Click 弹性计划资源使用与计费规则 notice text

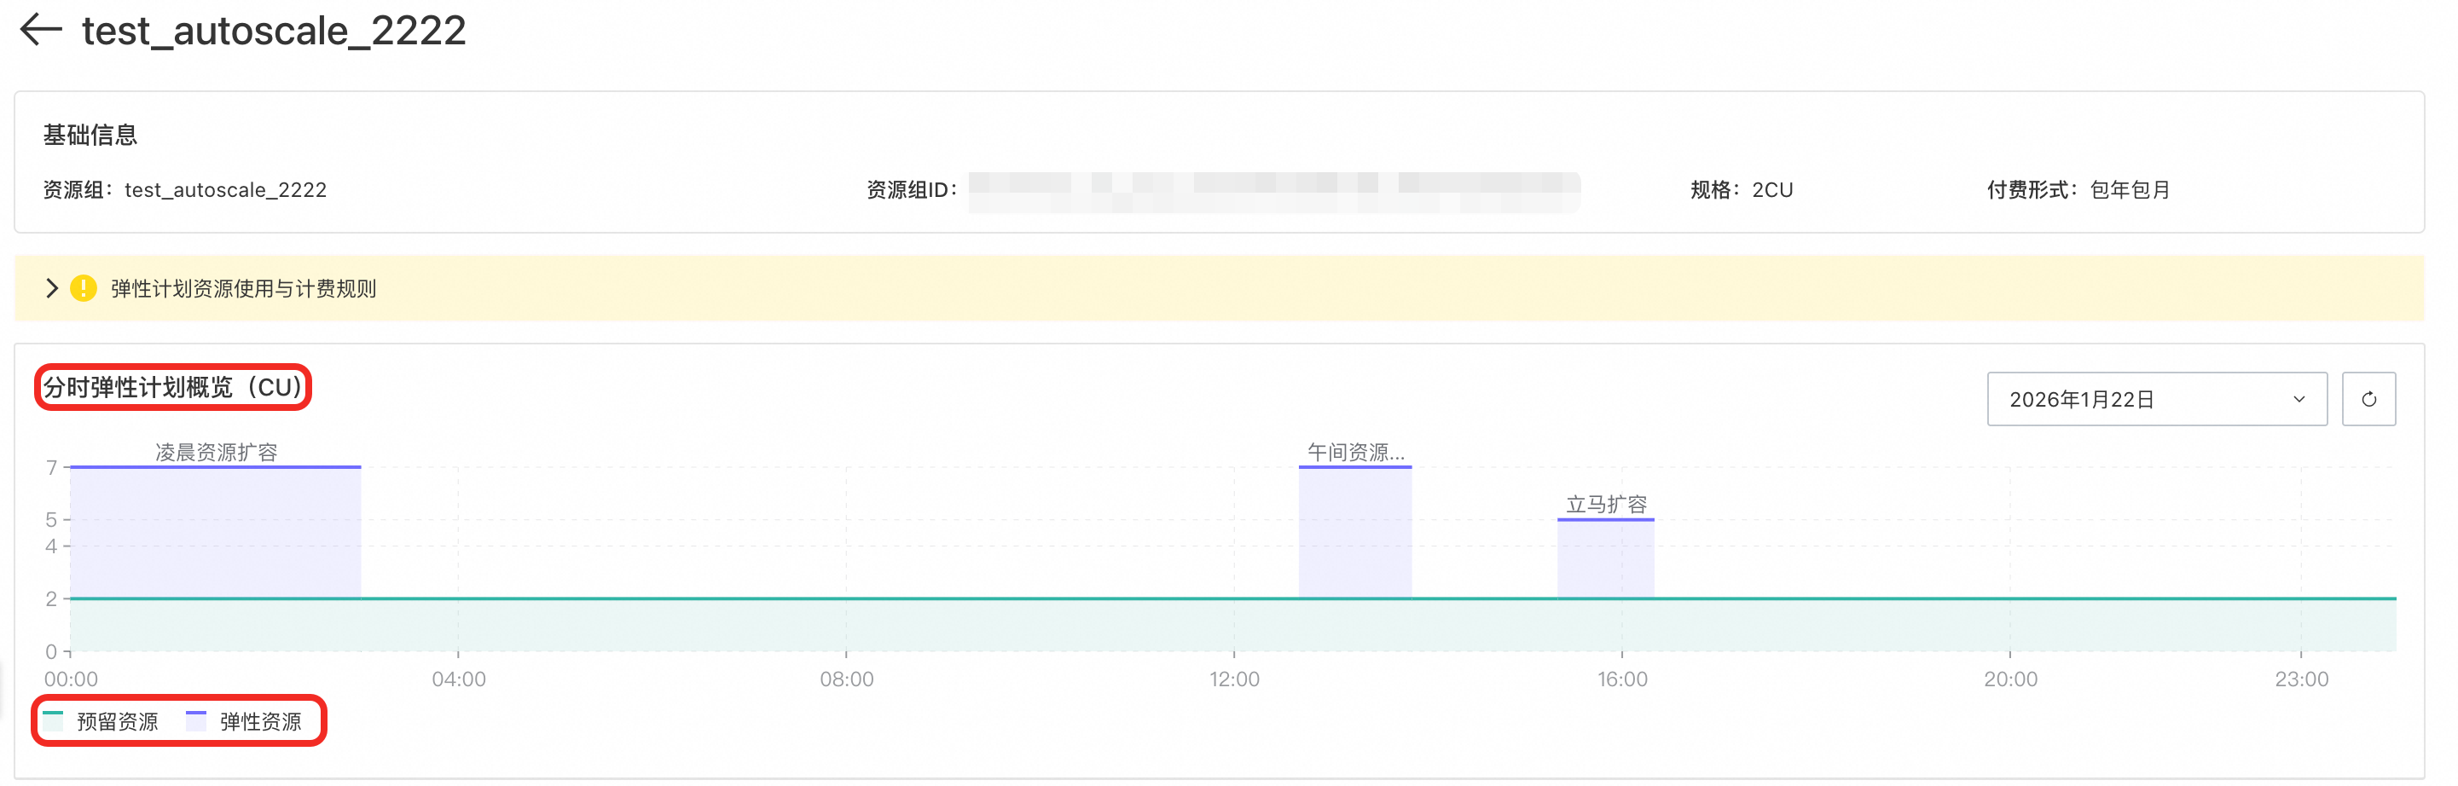pyautogui.click(x=243, y=288)
